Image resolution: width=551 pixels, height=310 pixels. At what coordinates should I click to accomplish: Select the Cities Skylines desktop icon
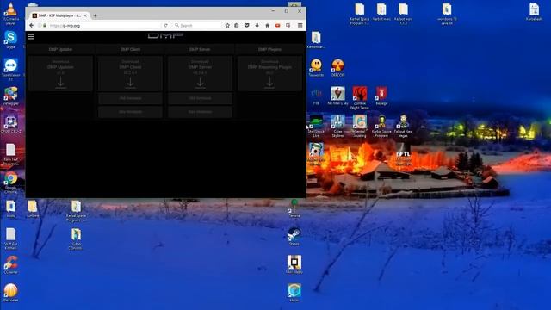point(337,126)
